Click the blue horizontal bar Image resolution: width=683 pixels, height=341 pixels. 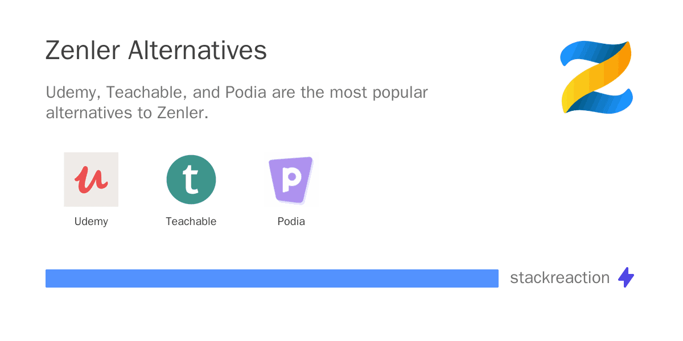tap(272, 278)
